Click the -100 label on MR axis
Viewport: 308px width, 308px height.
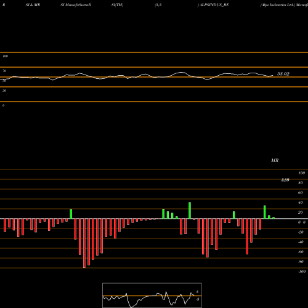click(x=302, y=272)
